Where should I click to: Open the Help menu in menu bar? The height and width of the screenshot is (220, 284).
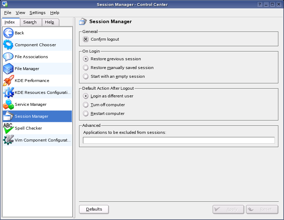tap(55, 13)
